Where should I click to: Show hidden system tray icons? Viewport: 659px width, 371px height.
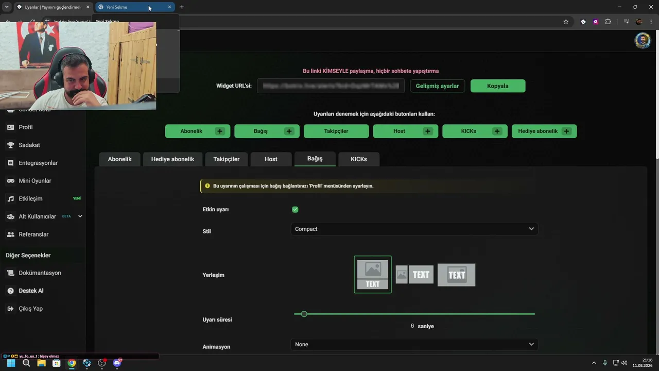click(594, 363)
